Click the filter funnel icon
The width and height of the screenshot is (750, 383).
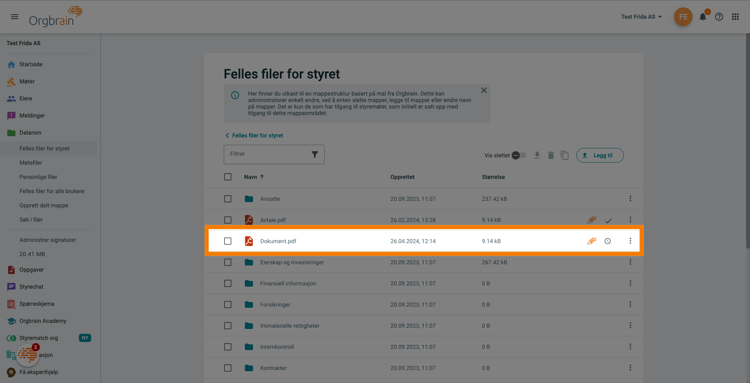click(x=315, y=155)
